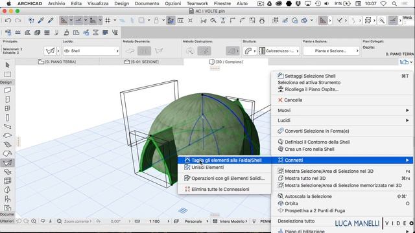Toggle the Snap Guides button in toolbar
Viewport: 415px width, 233px height.
coord(78,20)
